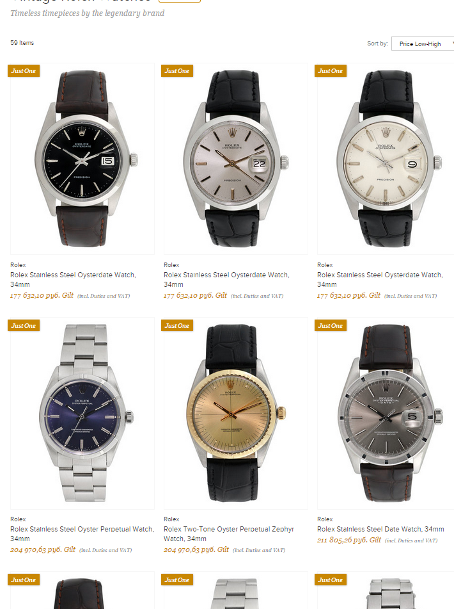Open white dial Oysterdate watch showing date 9

[x=386, y=159]
